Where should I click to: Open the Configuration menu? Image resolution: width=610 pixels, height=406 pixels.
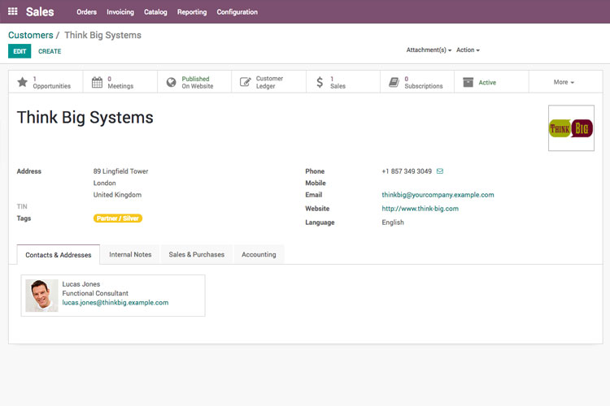point(237,12)
